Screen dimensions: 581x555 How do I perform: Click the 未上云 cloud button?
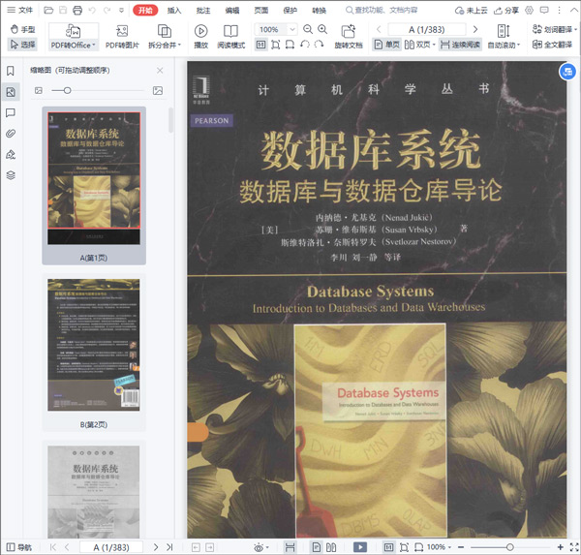click(x=471, y=11)
